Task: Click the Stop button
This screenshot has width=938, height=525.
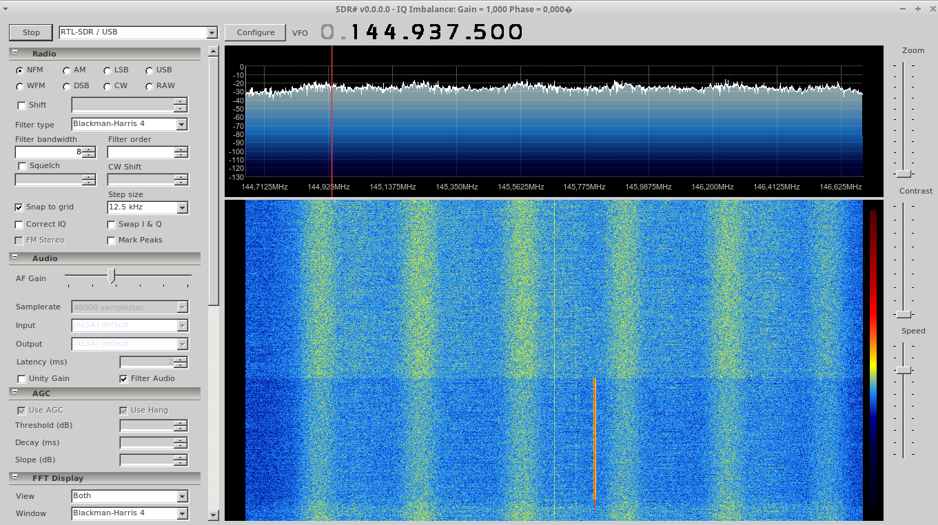Action: tap(30, 32)
